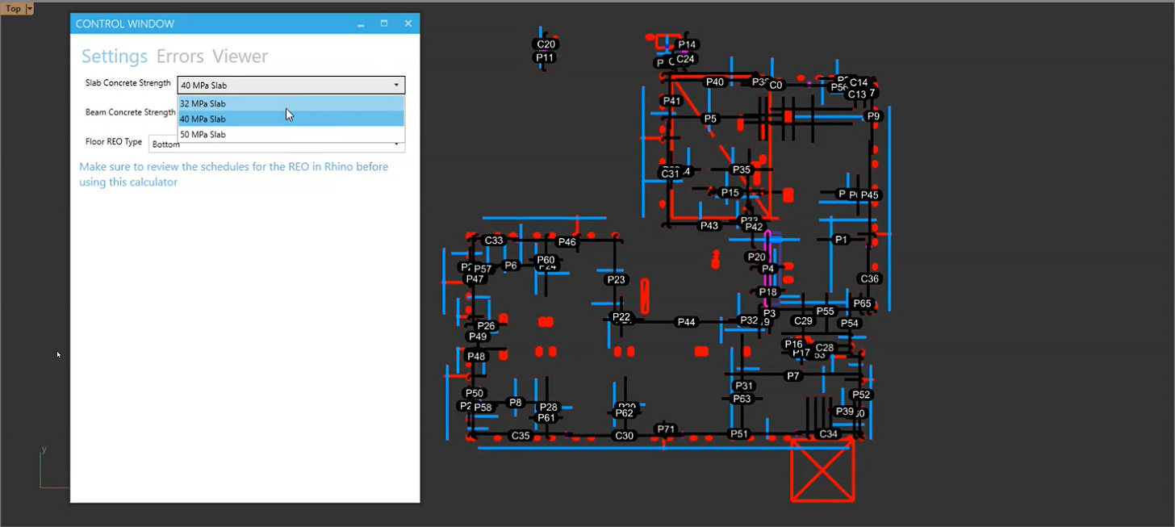Select the C30 tag in viewport
The image size is (1175, 527).
(625, 436)
